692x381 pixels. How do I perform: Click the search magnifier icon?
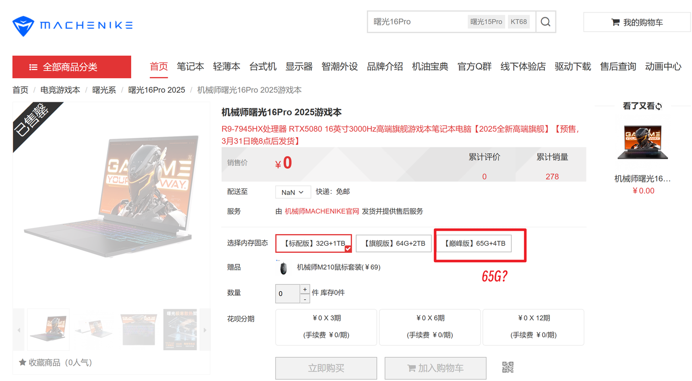click(x=545, y=22)
